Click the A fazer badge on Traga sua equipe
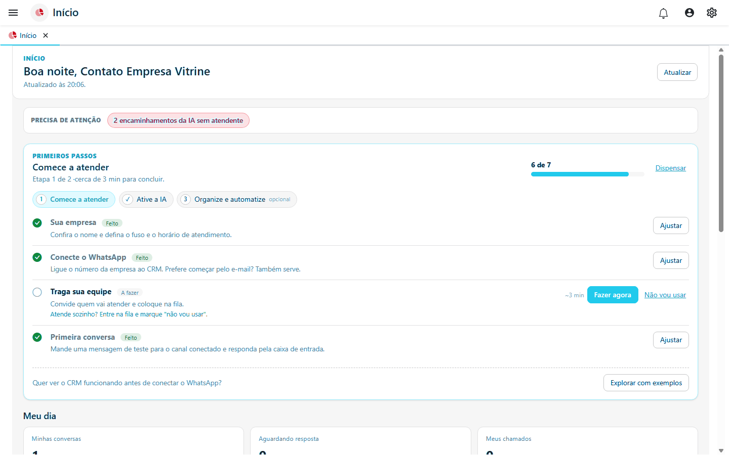 [130, 292]
